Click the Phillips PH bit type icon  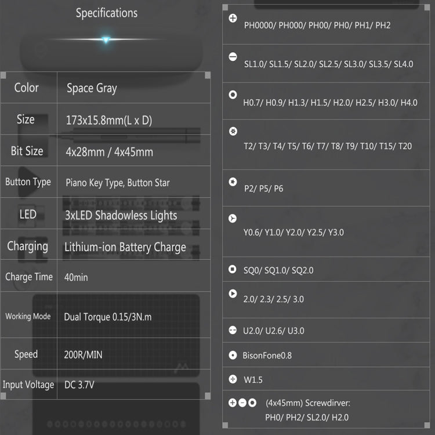click(x=233, y=19)
